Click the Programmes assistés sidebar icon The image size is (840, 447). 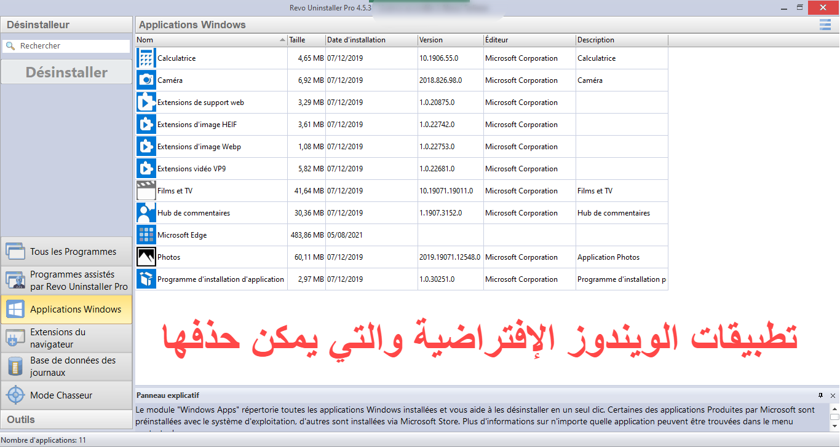(15, 281)
